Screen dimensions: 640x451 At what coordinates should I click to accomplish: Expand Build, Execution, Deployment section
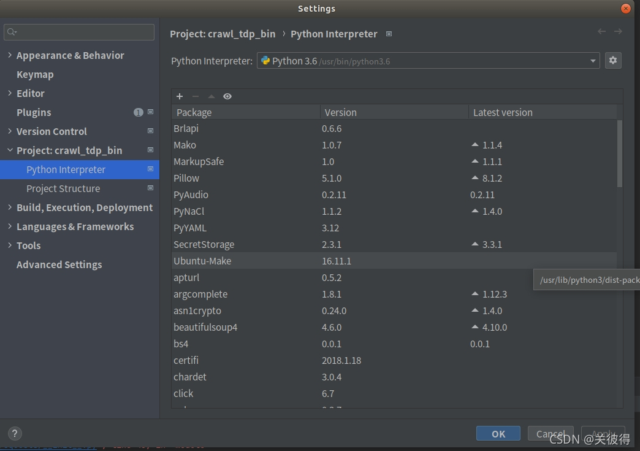[10, 207]
